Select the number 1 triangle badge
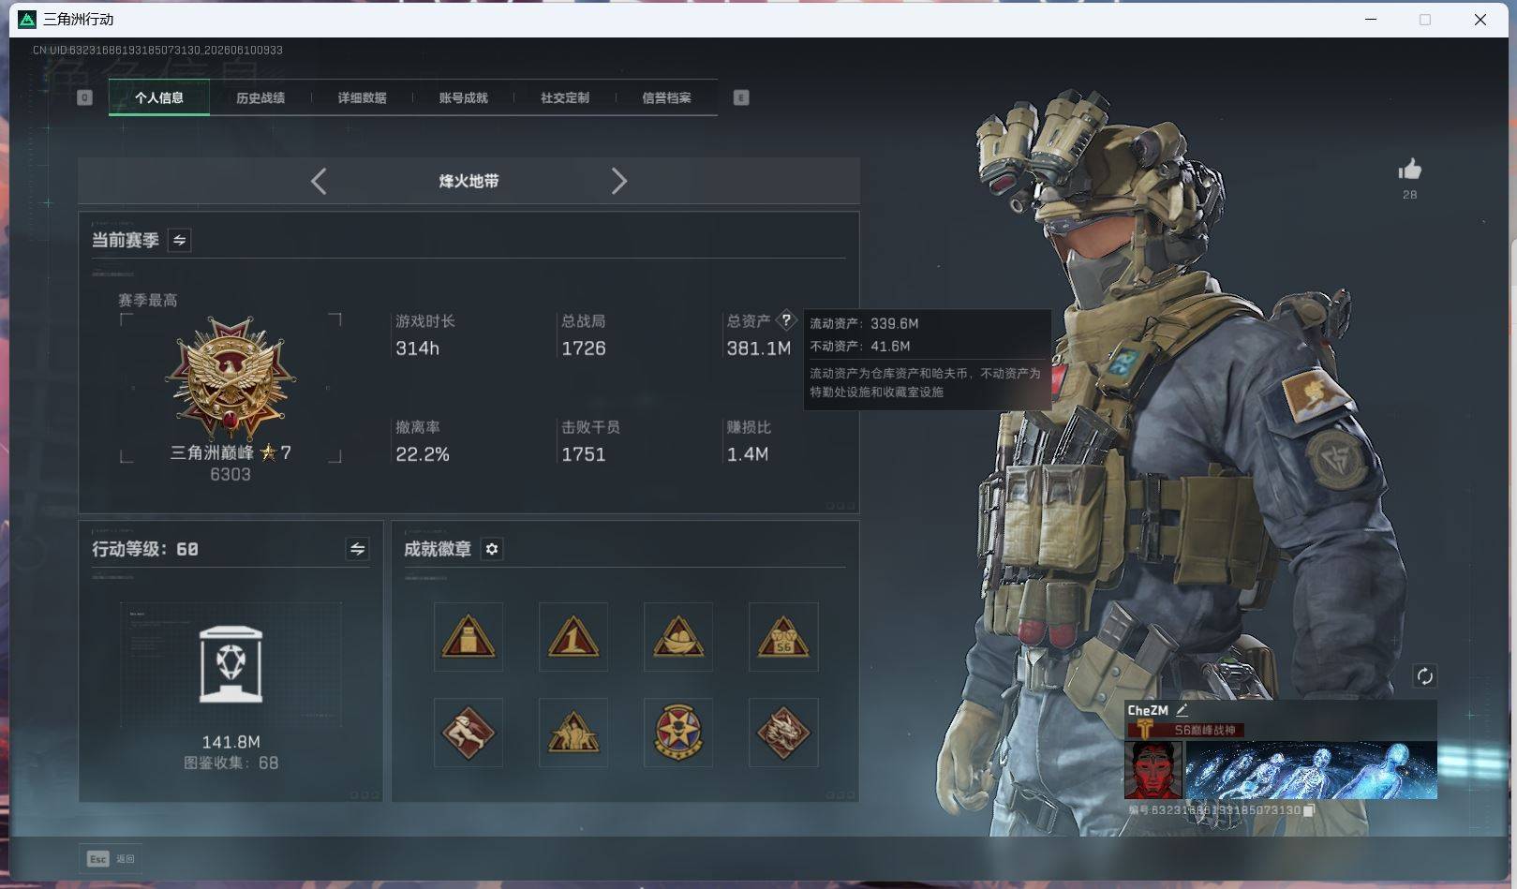This screenshot has height=889, width=1517. point(573,637)
